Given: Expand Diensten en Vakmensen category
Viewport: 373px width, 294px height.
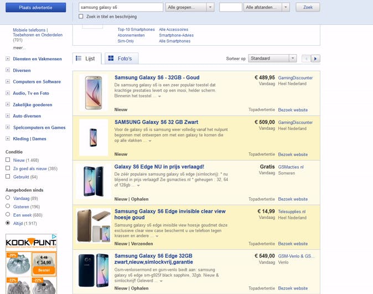Looking at the screenshot, I should click(8, 59).
